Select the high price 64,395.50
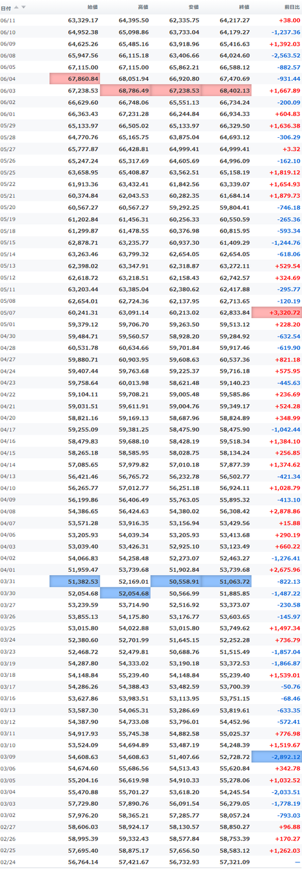 click(x=133, y=20)
